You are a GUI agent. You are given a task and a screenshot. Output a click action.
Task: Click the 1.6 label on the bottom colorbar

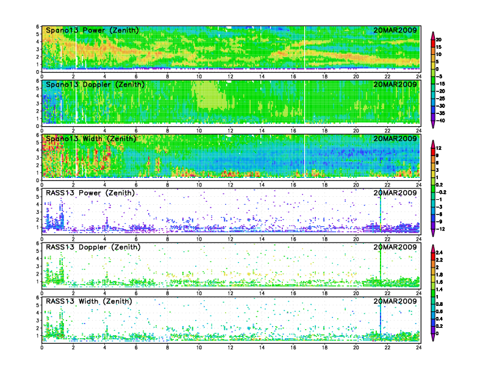(439, 282)
